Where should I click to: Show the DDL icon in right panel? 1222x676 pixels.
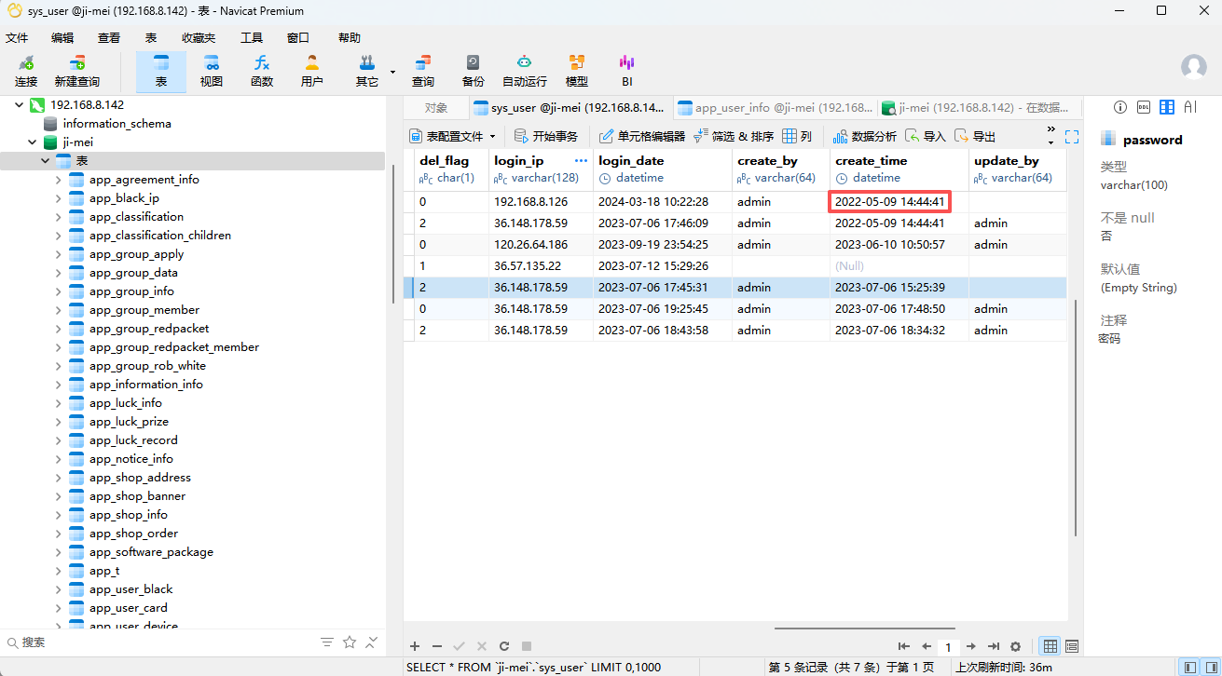pos(1144,107)
